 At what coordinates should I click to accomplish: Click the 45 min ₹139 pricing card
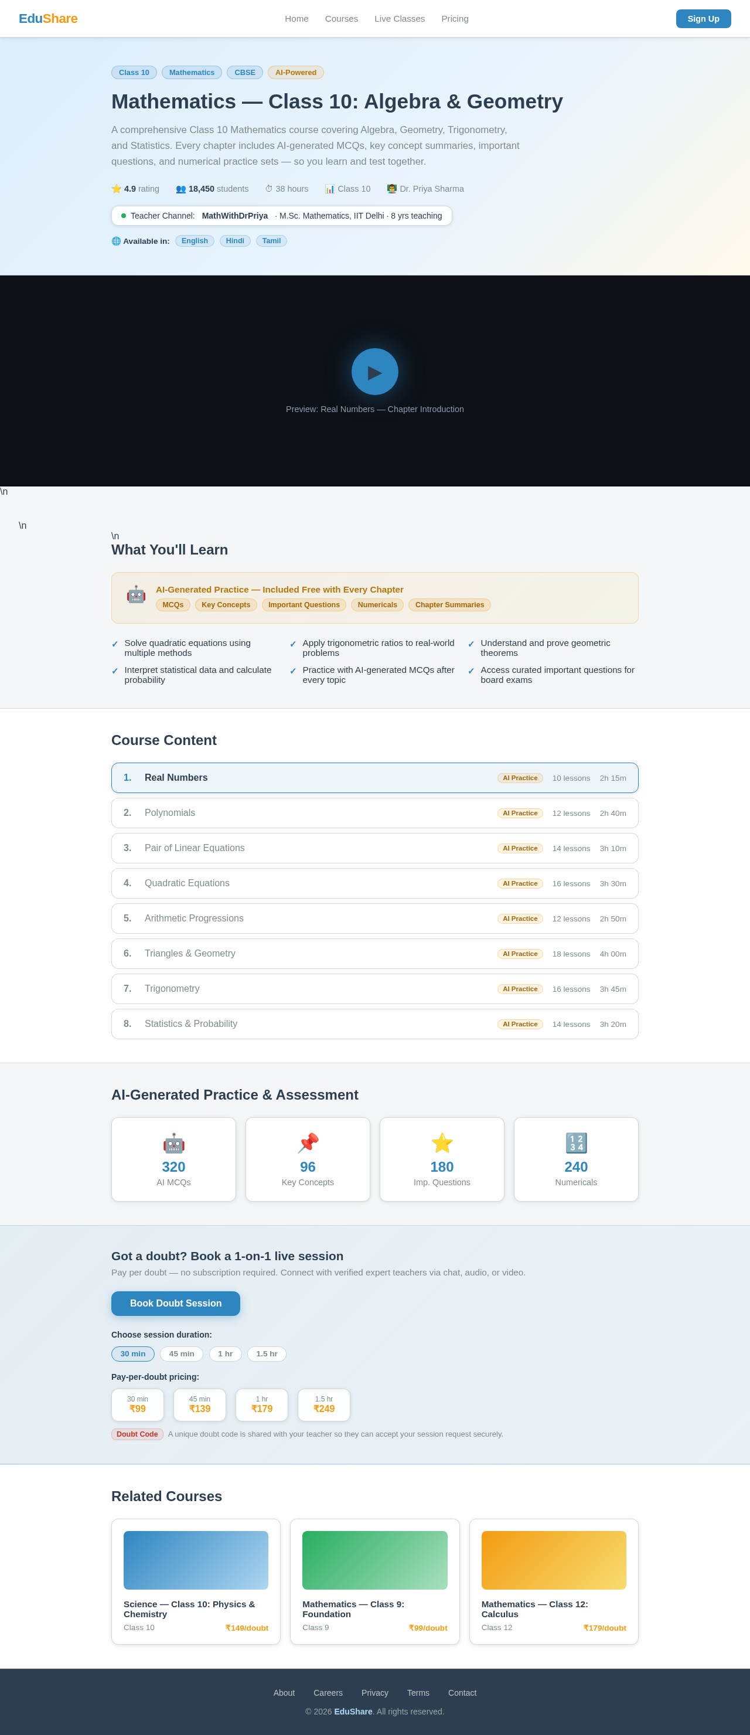199,1405
